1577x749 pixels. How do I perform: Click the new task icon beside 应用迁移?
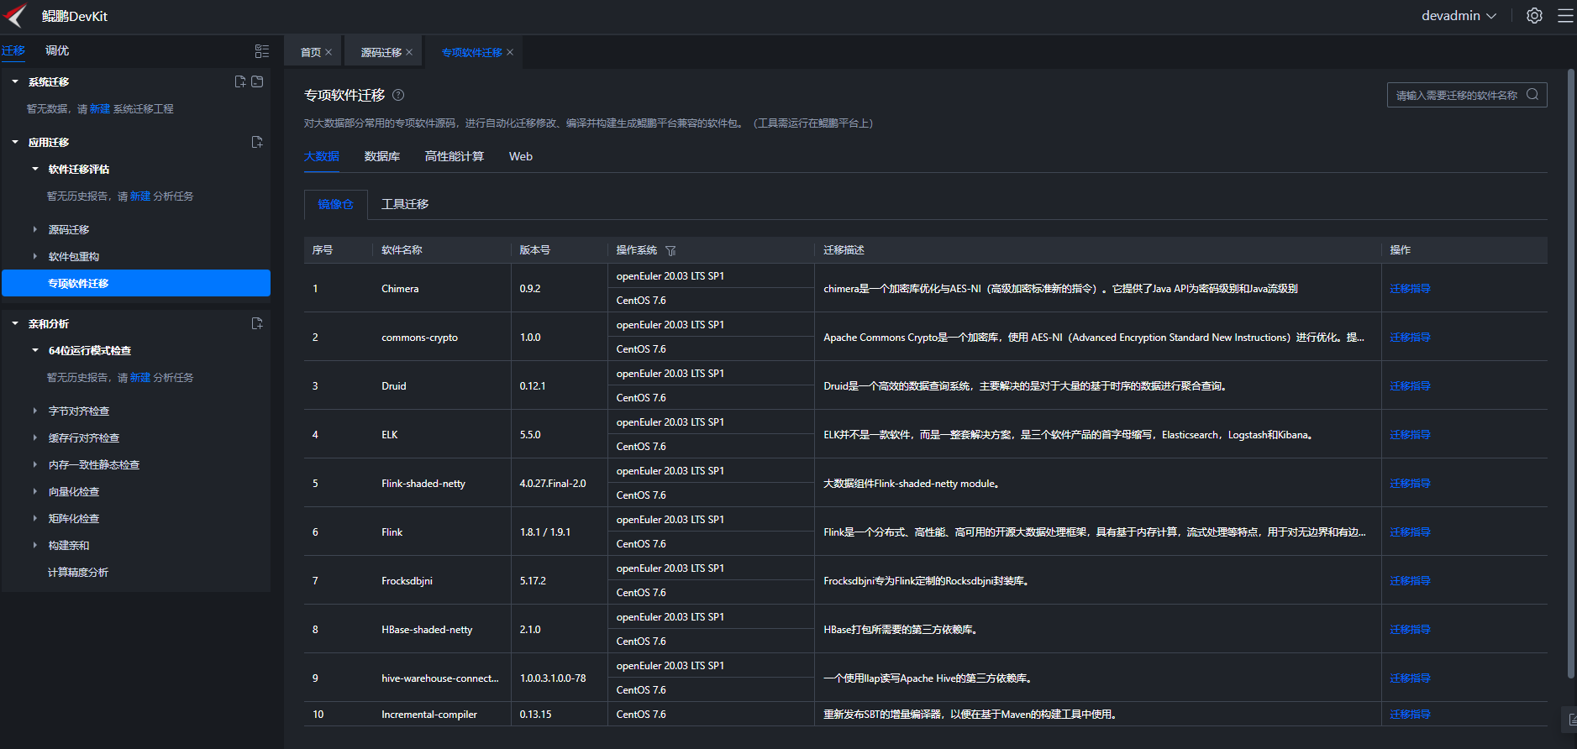pyautogui.click(x=257, y=142)
